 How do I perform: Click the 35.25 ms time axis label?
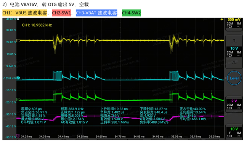214,137
